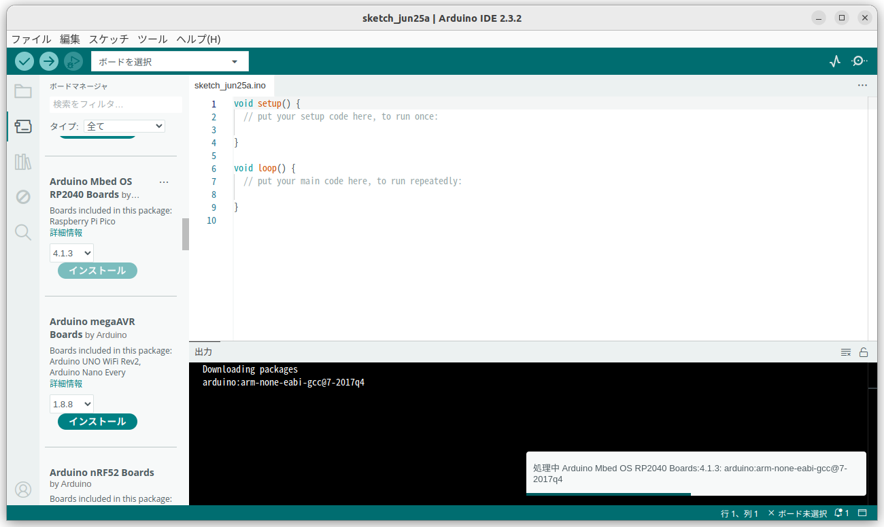This screenshot has width=884, height=527.
Task: Toggle the notifications bell in status bar
Action: tap(838, 513)
